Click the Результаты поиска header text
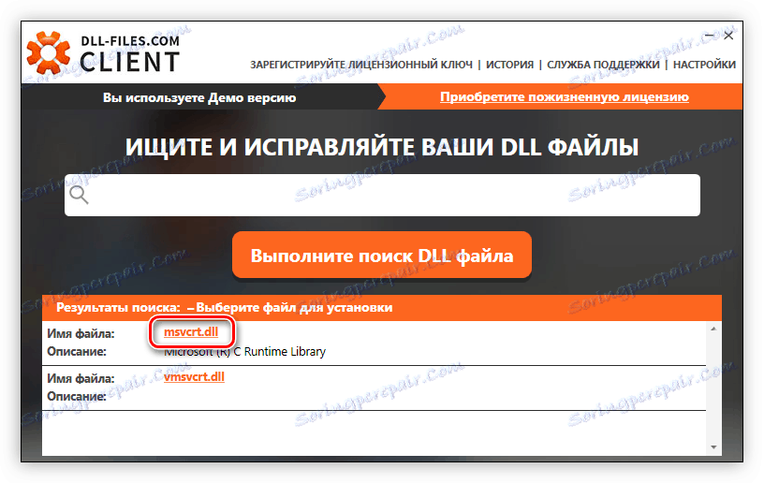Image resolution: width=764 pixels, height=483 pixels. click(x=225, y=308)
